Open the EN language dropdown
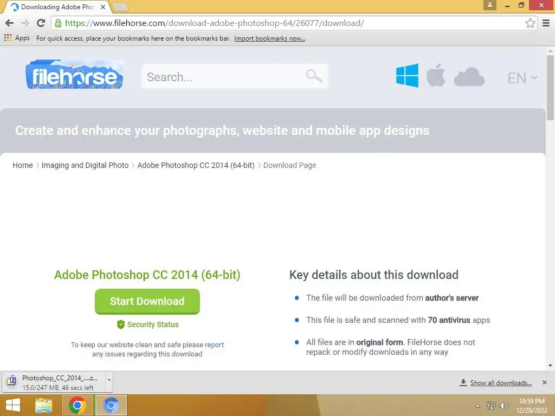 (522, 78)
